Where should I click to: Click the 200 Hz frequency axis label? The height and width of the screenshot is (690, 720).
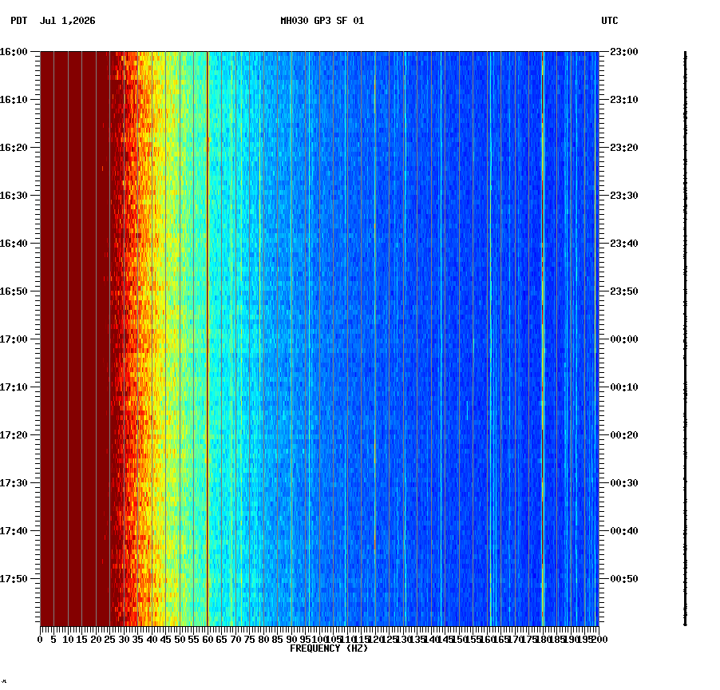tap(599, 640)
